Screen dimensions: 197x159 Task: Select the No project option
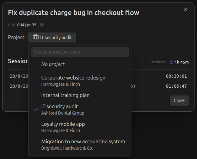[x=80, y=64]
